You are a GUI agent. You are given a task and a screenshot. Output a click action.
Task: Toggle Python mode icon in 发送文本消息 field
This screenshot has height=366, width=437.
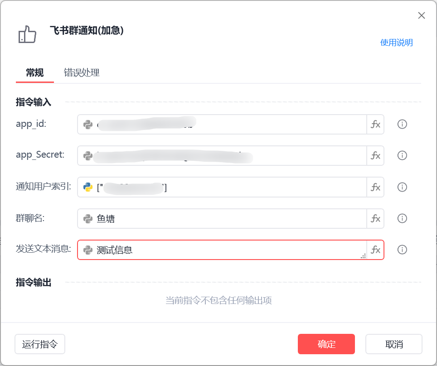(x=88, y=250)
